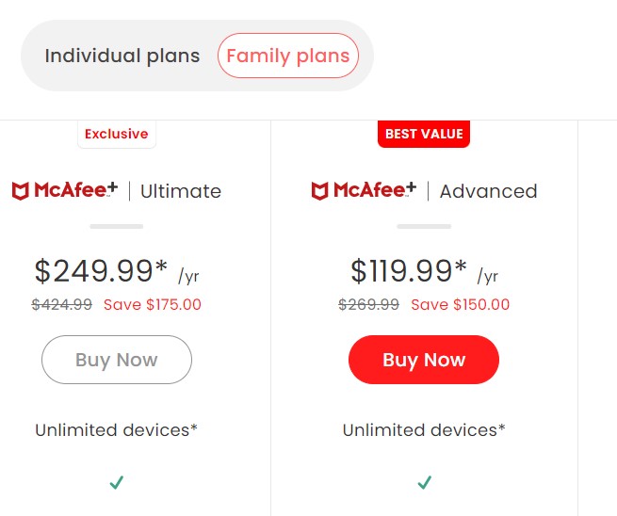The image size is (617, 516).
Task: Click the McAfee shield logo for Ultimate
Action: [x=22, y=191]
